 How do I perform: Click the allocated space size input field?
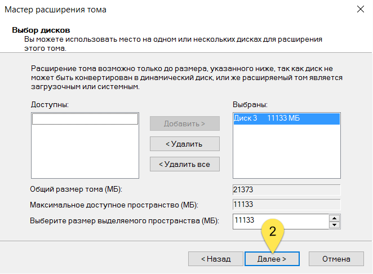[x=279, y=220]
